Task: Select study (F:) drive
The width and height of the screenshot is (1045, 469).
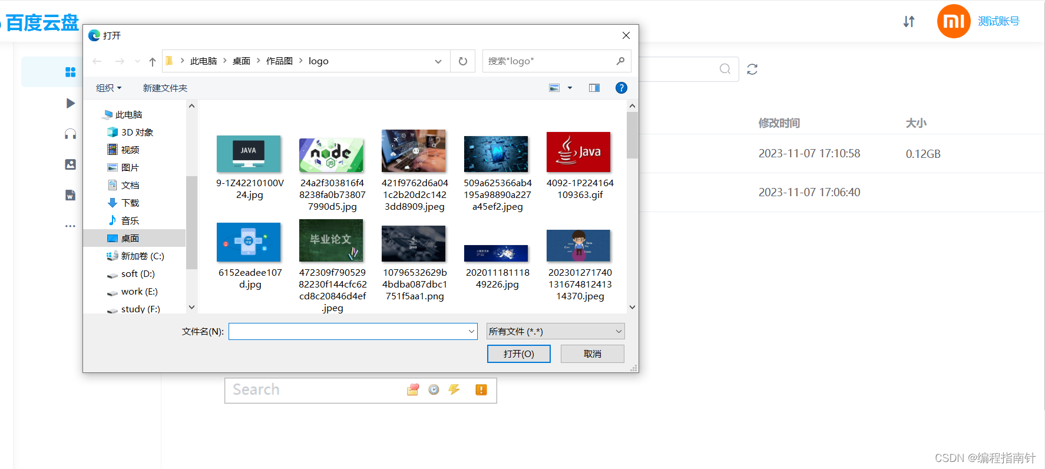Action: click(133, 309)
